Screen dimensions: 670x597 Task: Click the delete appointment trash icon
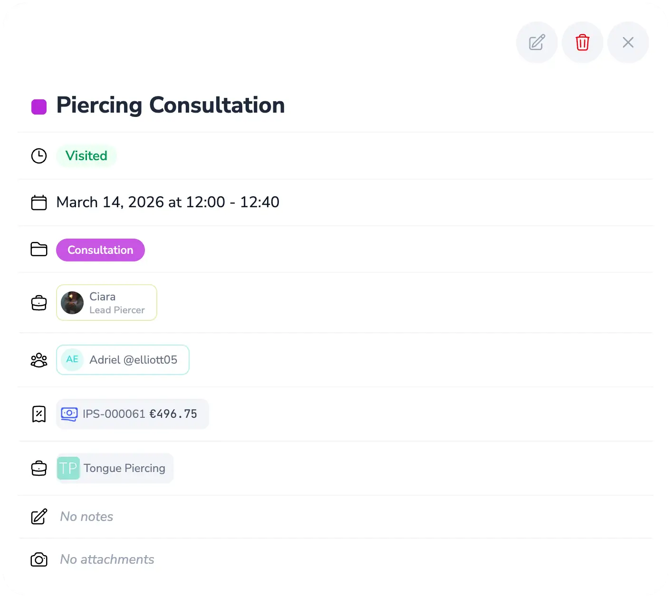582,42
